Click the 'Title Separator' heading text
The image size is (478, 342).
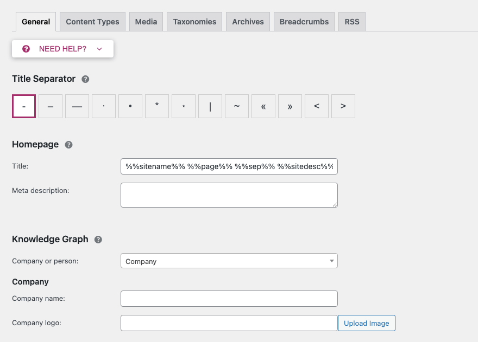(43, 79)
